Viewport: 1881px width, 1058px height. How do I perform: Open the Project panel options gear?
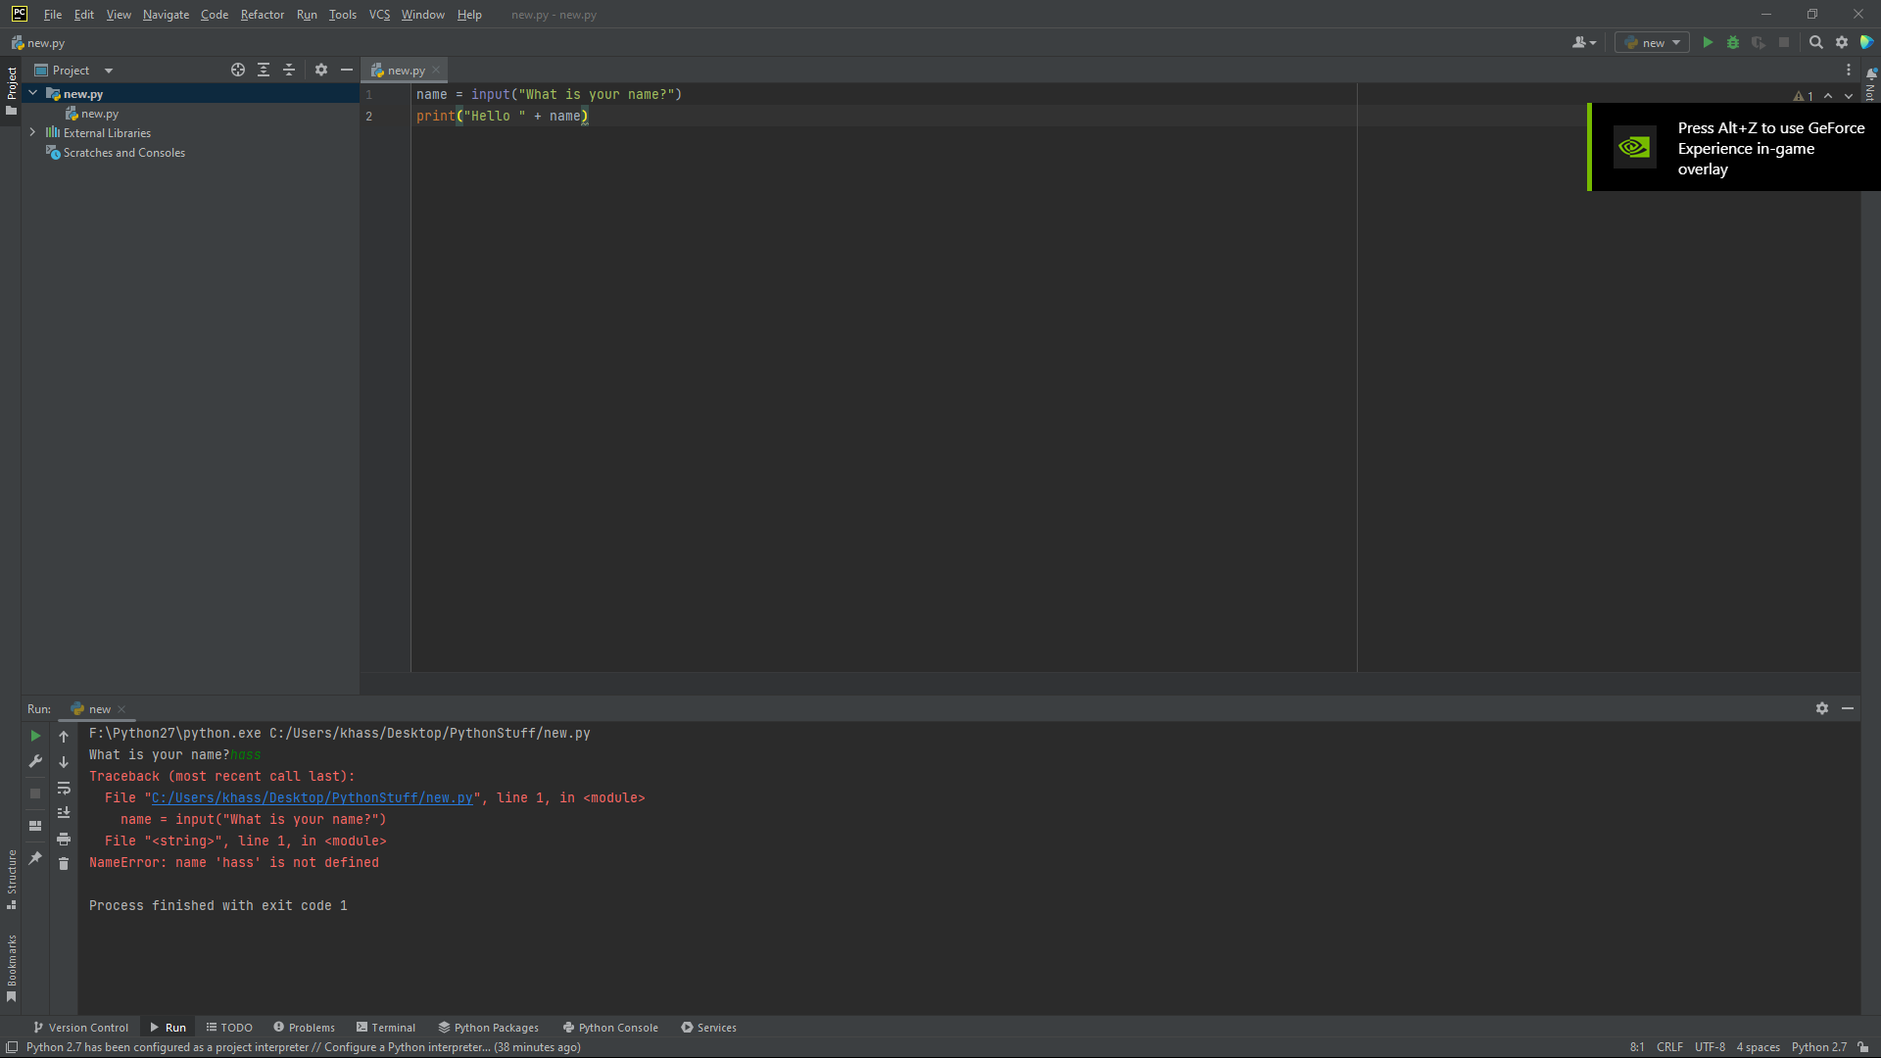pos(321,70)
